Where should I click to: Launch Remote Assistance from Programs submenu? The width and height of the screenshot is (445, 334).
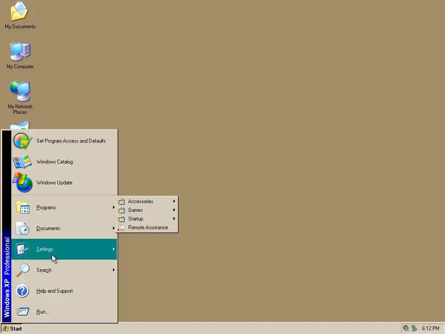click(147, 227)
